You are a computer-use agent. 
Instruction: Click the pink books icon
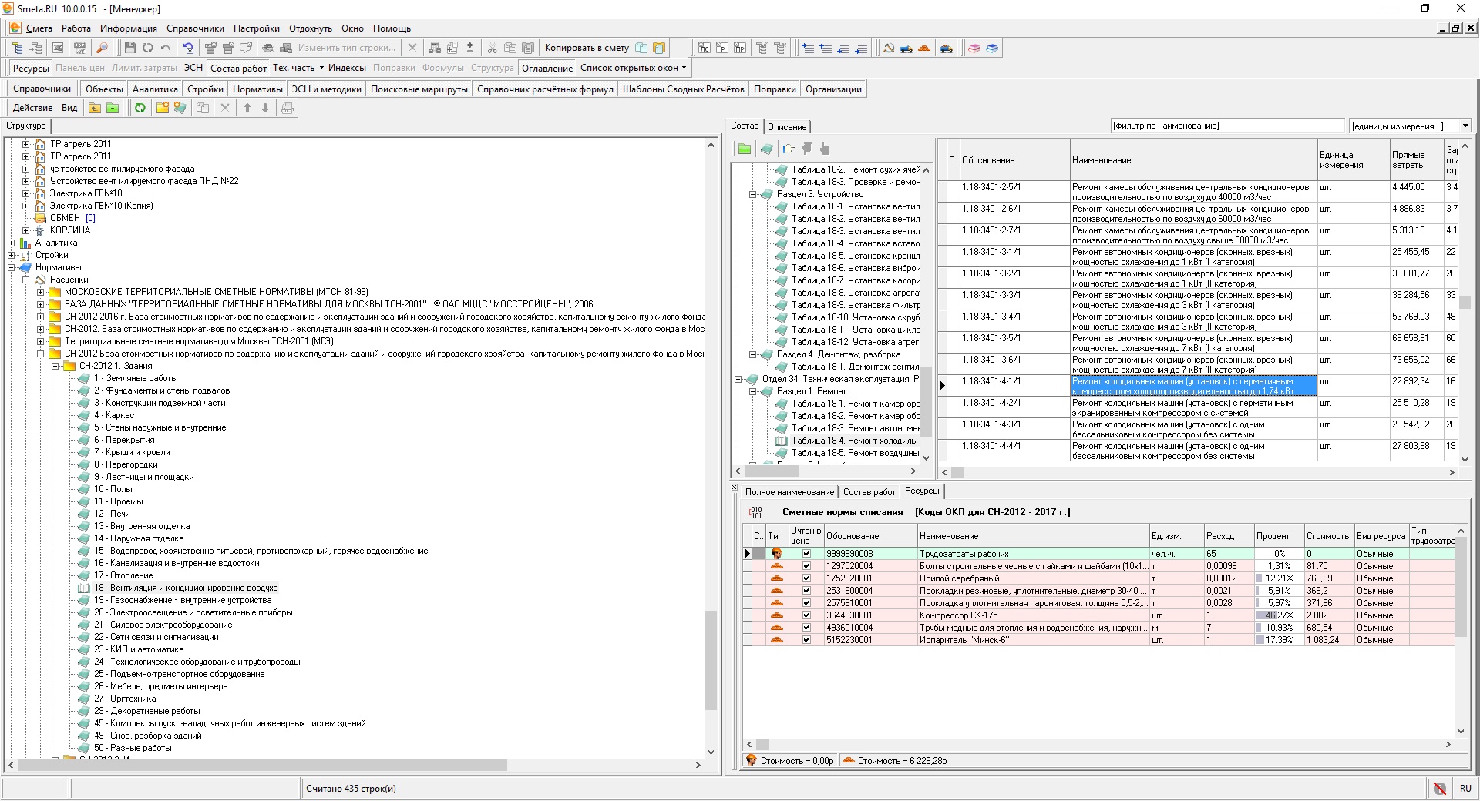tap(974, 48)
